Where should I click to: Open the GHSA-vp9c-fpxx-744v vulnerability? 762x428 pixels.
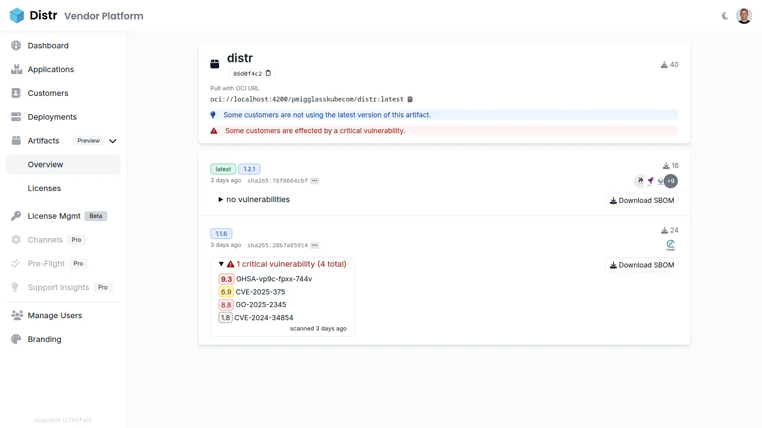point(274,279)
